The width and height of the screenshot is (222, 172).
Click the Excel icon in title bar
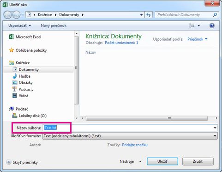[x=5, y=5]
